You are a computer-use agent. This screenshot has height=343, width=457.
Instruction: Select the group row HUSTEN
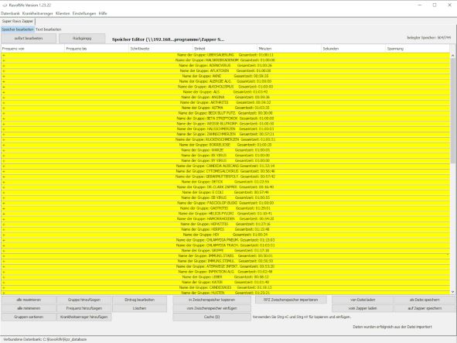tap(226, 293)
